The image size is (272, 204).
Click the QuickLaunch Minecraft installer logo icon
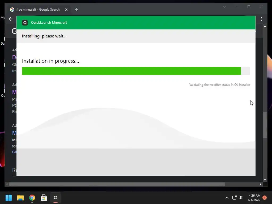tap(25, 23)
